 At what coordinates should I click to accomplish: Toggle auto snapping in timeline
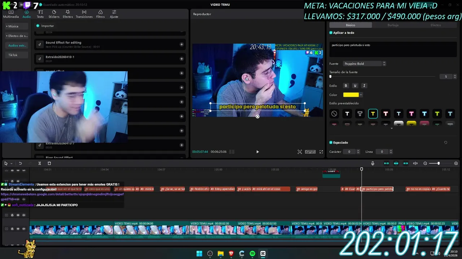(x=396, y=163)
